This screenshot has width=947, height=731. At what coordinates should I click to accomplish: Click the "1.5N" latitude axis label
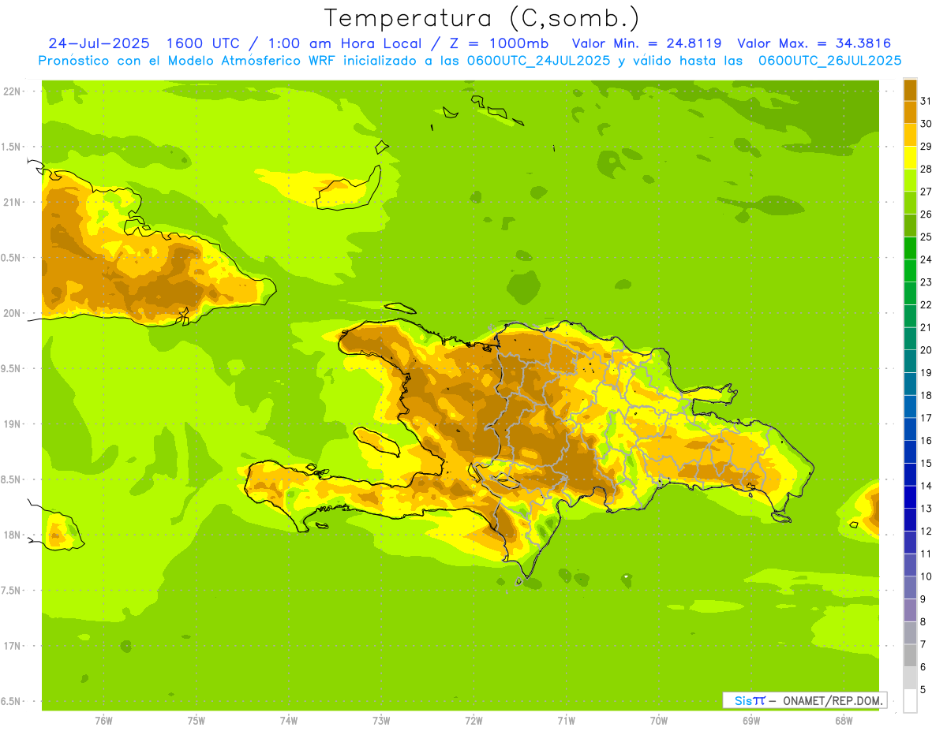click(x=13, y=147)
